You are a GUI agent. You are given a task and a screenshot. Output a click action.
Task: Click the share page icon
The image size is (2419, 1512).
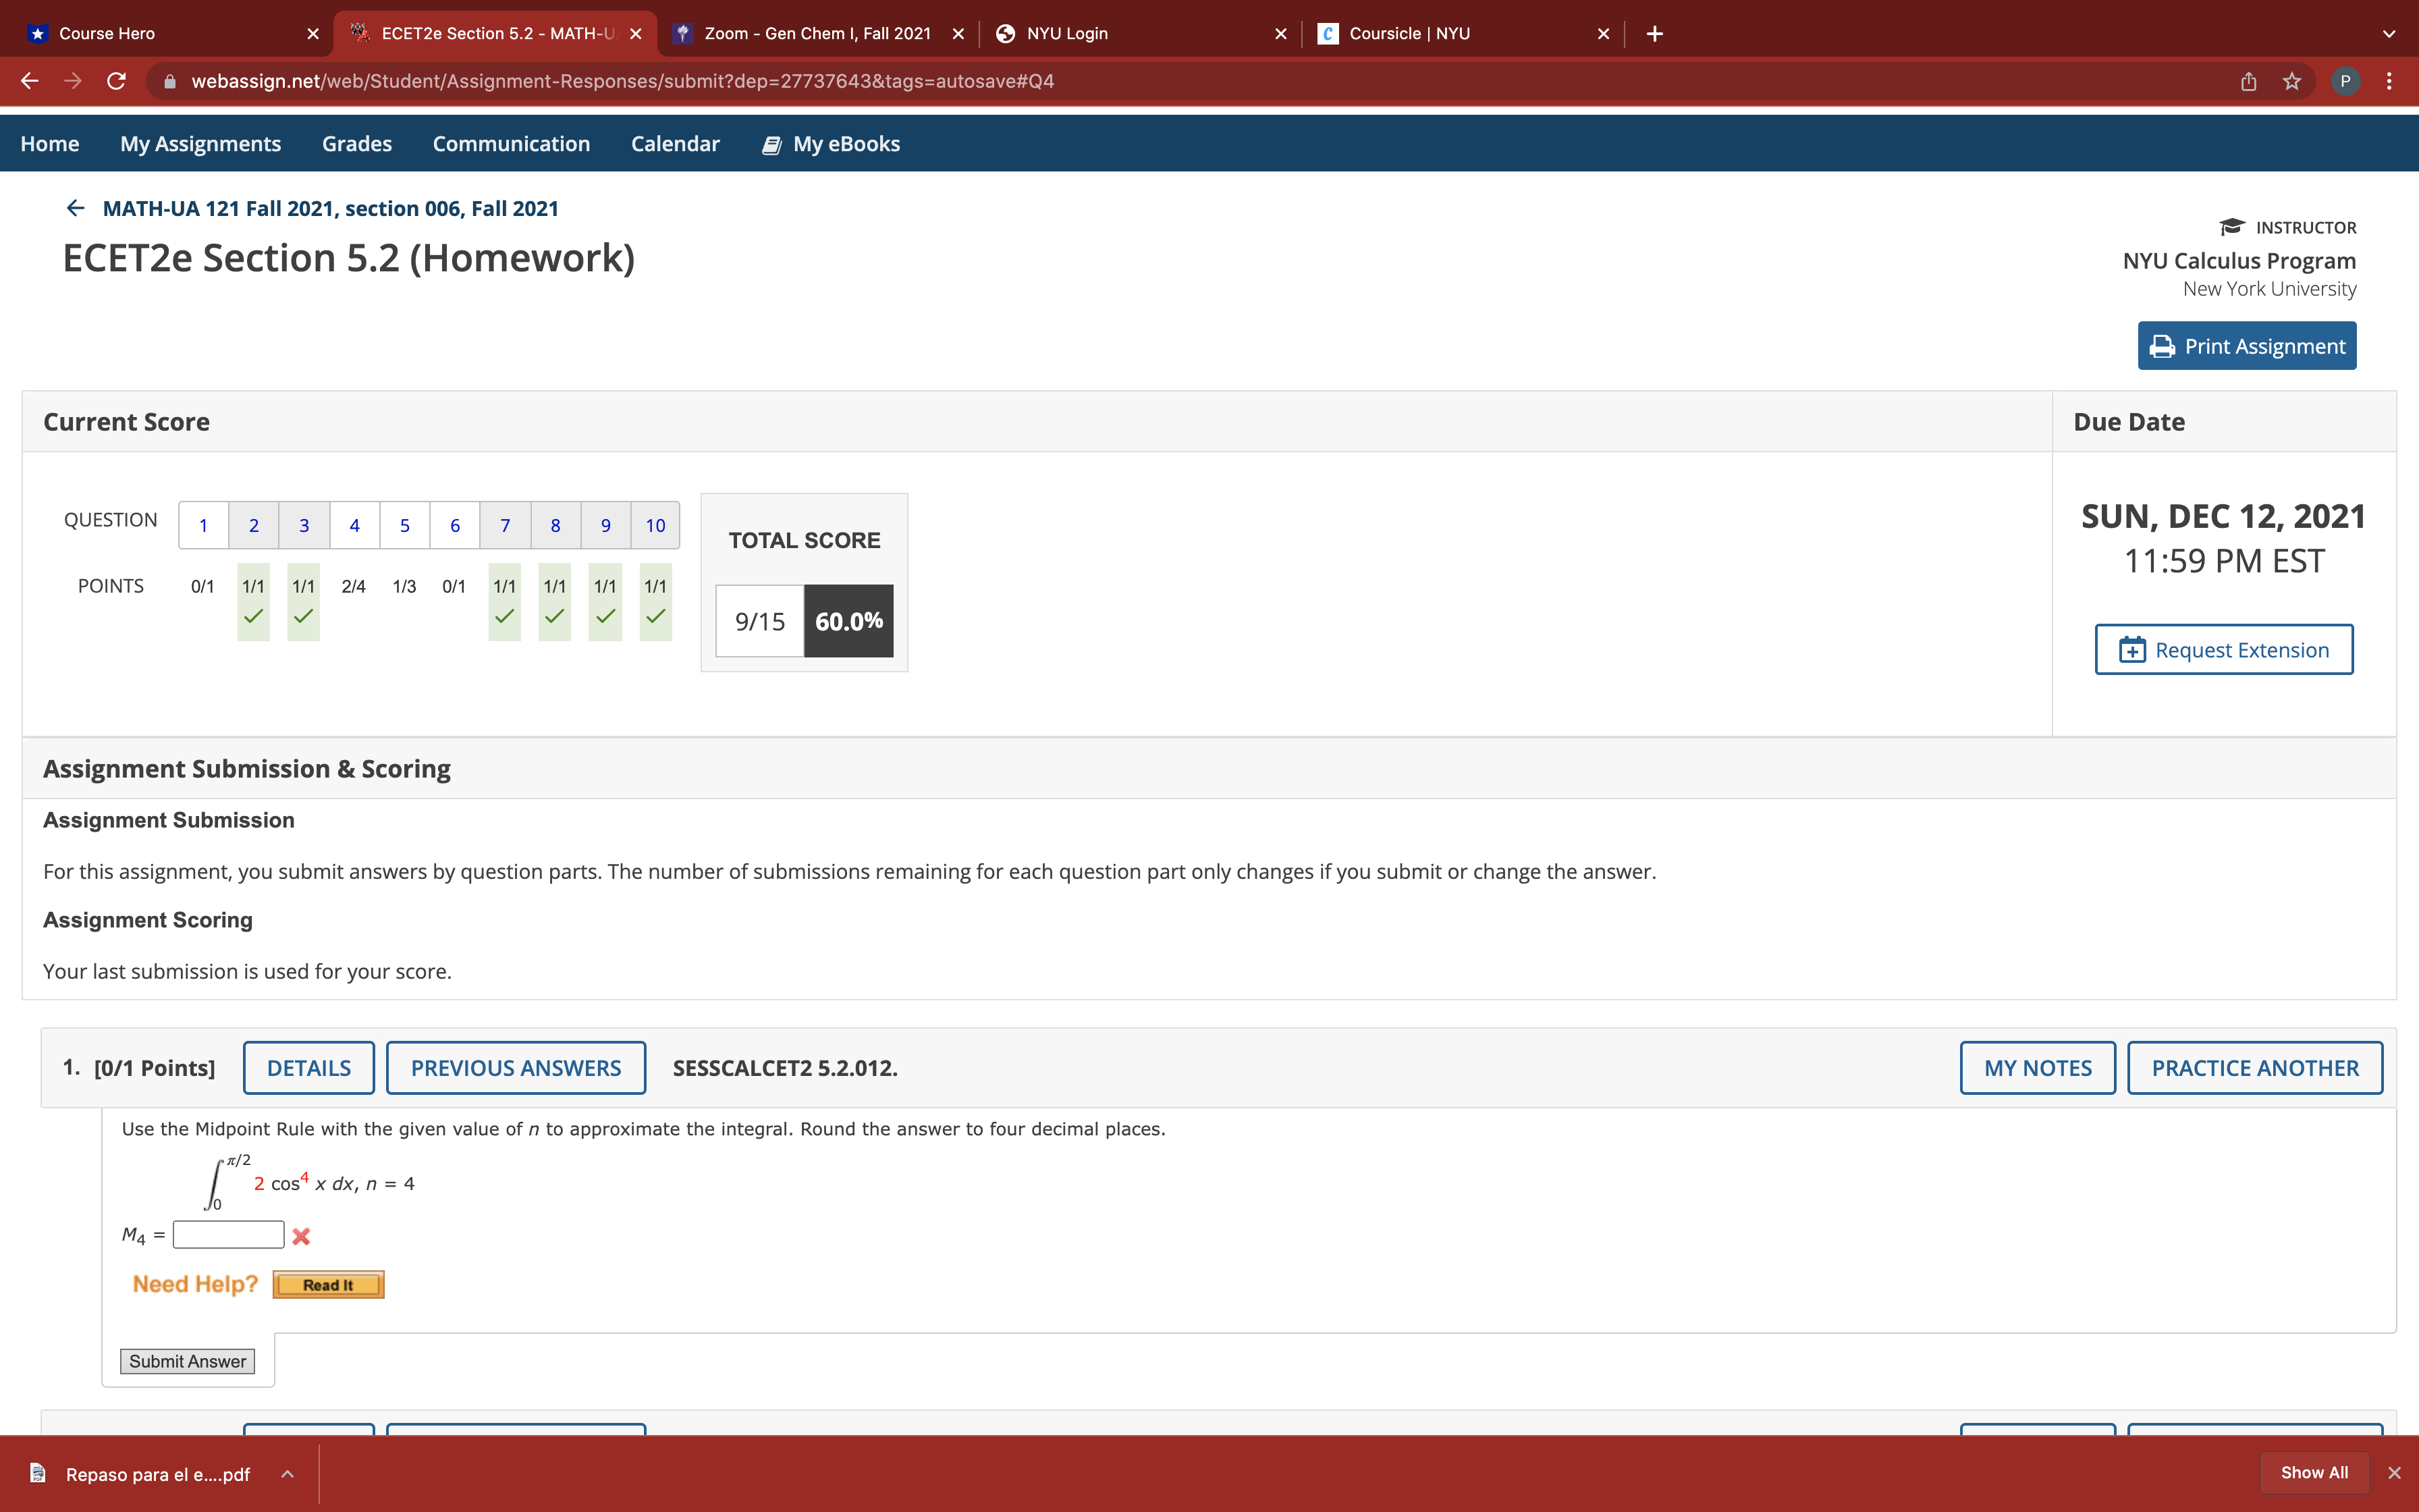click(x=2248, y=81)
